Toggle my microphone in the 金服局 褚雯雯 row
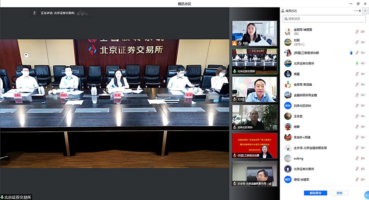Viewport: 369px width, 200px height. pyautogui.click(x=357, y=32)
